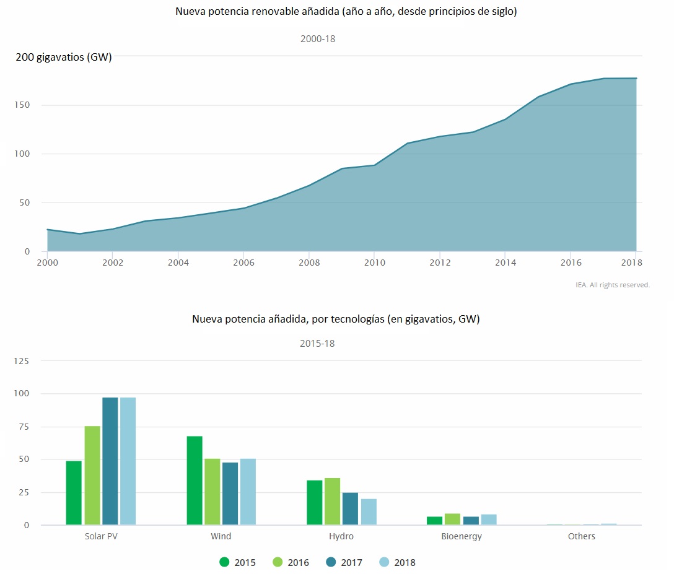Screen dimensions: 674x574
Task: Click the Solar PV category label
Action: point(101,536)
